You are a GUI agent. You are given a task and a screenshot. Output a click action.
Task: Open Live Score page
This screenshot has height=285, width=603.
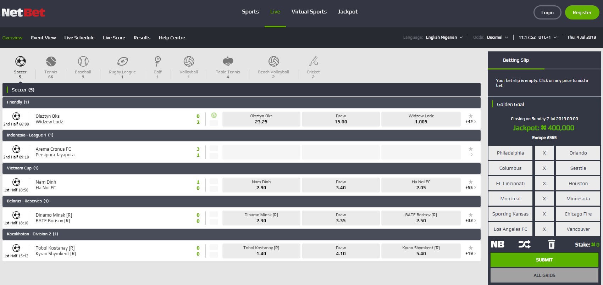114,38
